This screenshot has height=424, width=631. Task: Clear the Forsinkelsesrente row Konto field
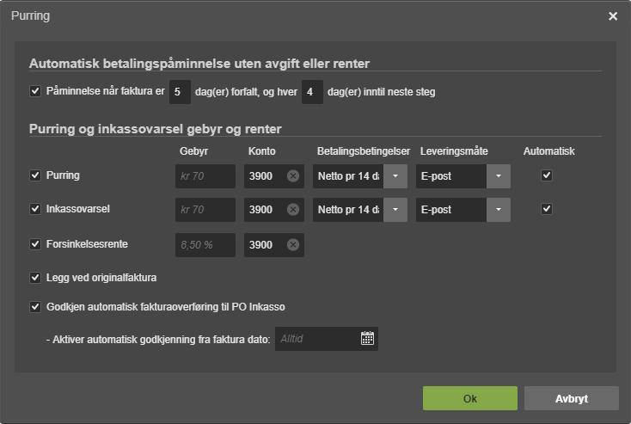point(293,244)
